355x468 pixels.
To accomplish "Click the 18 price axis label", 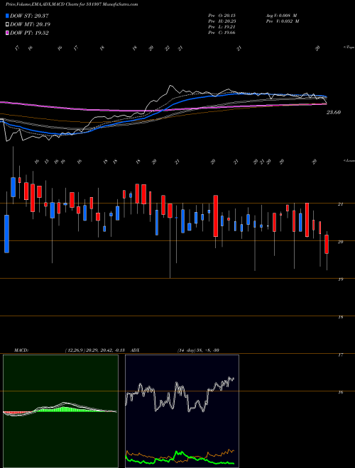I will (340, 317).
